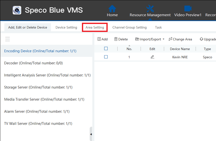Collapse the left panel using arrow handle
216x141 pixels.
coord(91,134)
